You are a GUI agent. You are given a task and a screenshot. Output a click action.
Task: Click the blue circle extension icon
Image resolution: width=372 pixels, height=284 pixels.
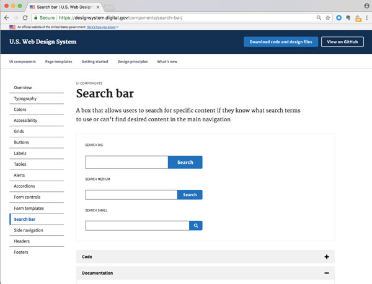[339, 18]
